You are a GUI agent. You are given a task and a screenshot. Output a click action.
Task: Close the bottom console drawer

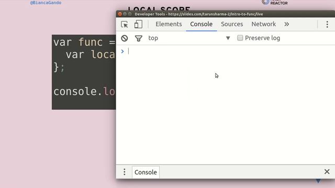click(x=327, y=172)
